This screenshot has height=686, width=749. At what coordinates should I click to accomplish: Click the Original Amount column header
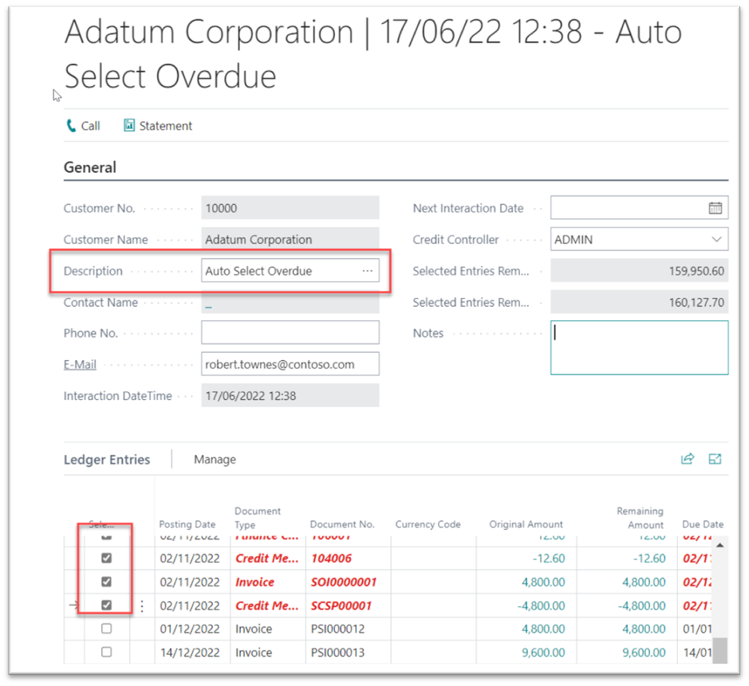(x=526, y=523)
